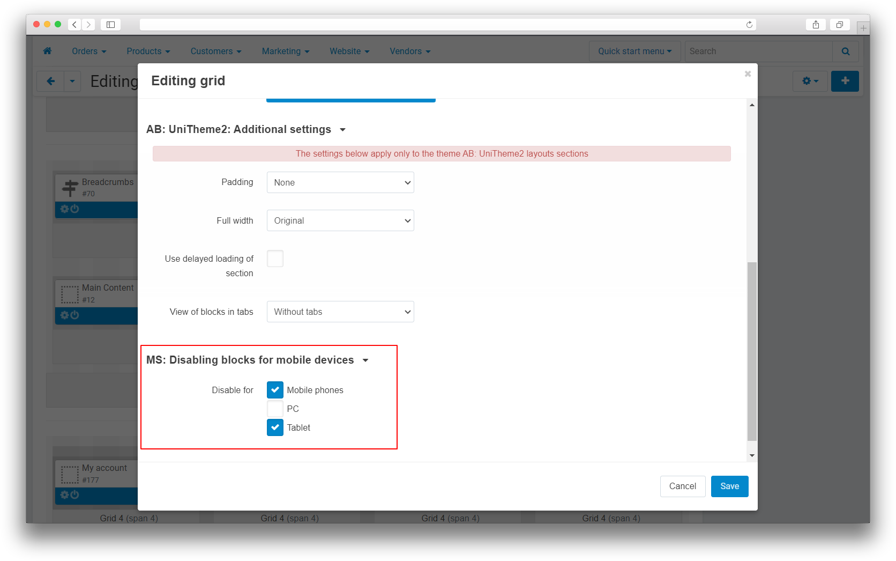Click the dialog scrollbar down arrow

752,455
